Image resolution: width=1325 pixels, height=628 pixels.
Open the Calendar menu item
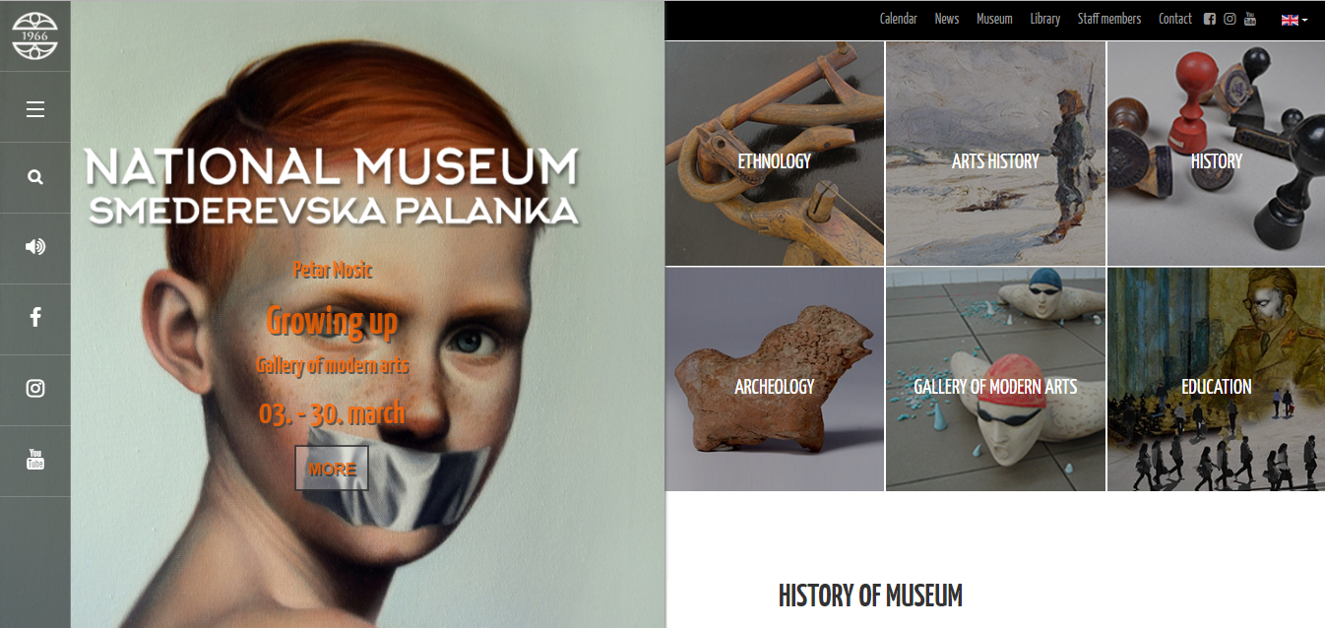898,19
